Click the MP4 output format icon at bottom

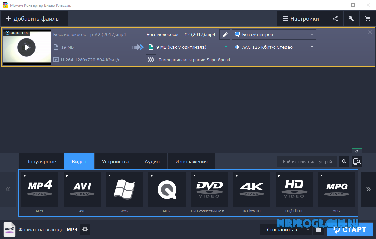(x=9, y=230)
